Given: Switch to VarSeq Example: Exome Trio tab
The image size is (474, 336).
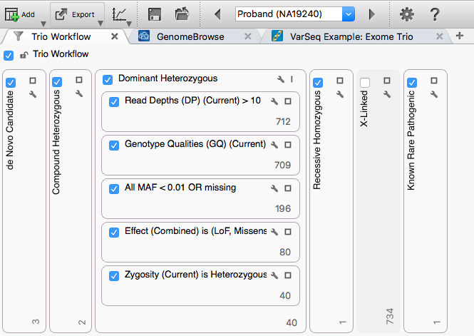Looking at the screenshot, I should coord(351,36).
